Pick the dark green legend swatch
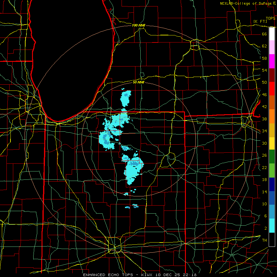The width and height of the screenshot is (277, 277). pyautogui.click(x=272, y=157)
